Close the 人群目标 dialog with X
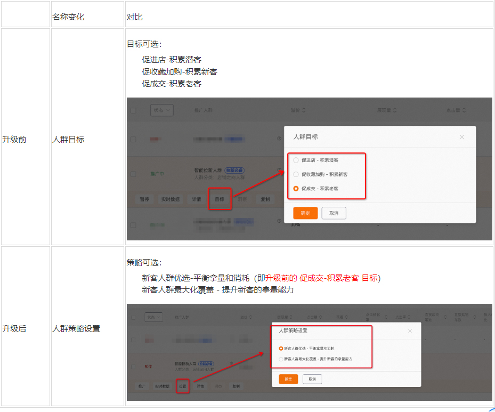 point(461,137)
